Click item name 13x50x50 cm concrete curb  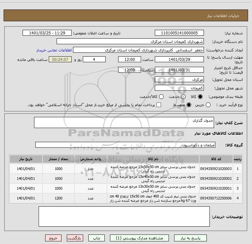(x=153, y=169)
